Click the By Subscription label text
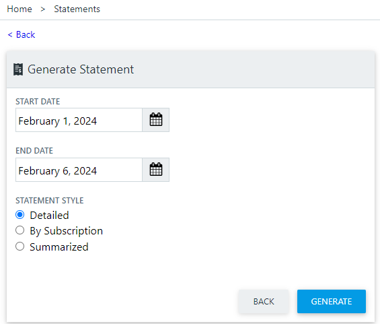The height and width of the screenshot is (324, 380). click(66, 231)
